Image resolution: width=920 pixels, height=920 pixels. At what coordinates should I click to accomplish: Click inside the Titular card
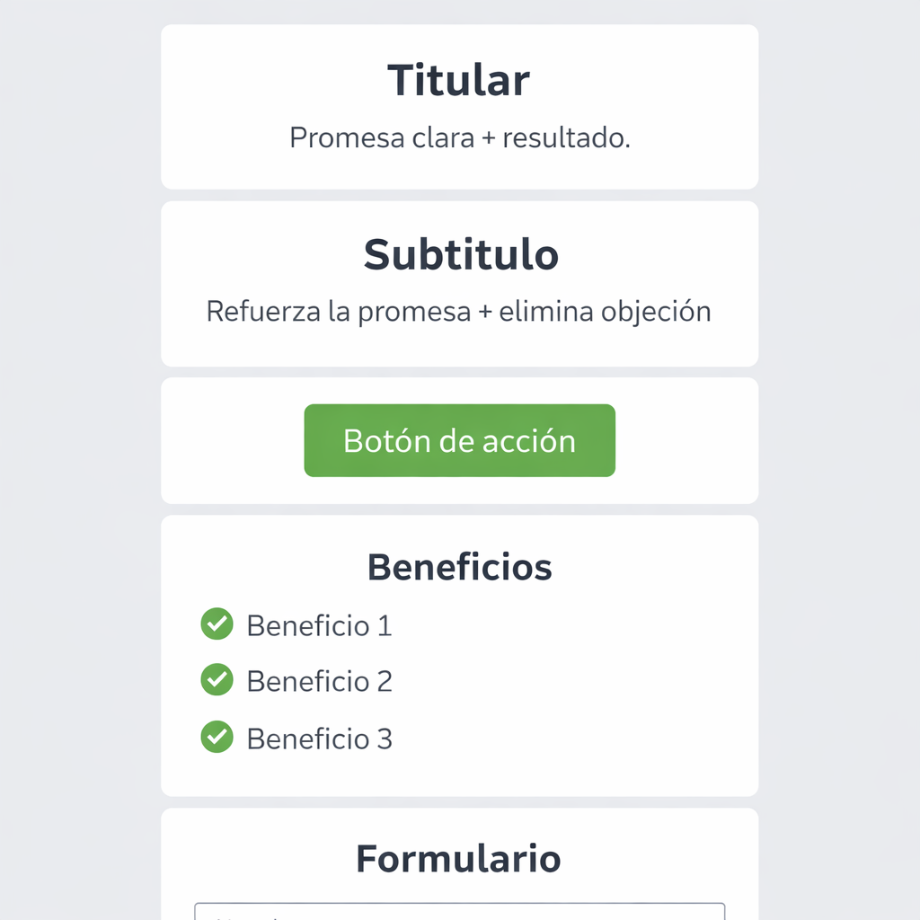coord(459,106)
